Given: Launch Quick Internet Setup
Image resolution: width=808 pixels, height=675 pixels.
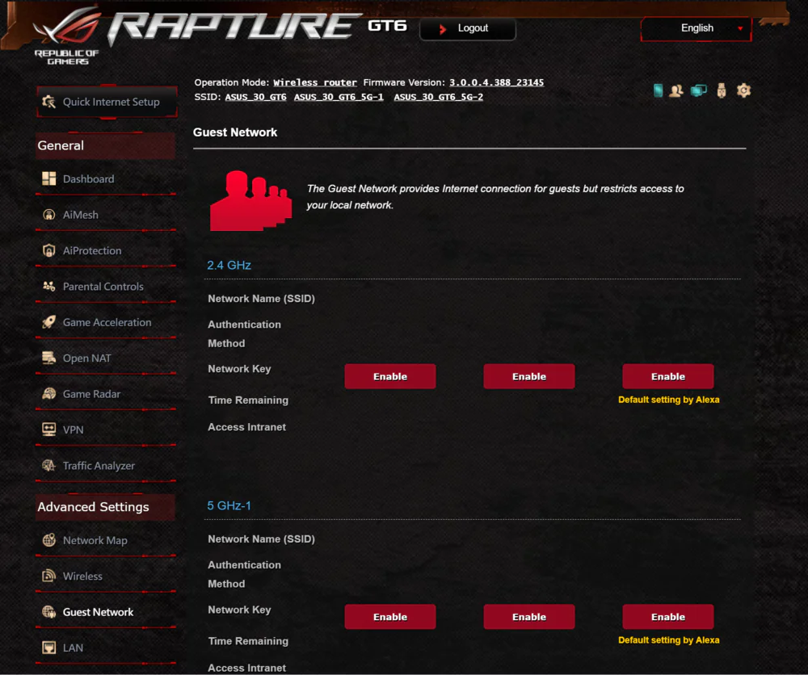Looking at the screenshot, I should (x=107, y=102).
